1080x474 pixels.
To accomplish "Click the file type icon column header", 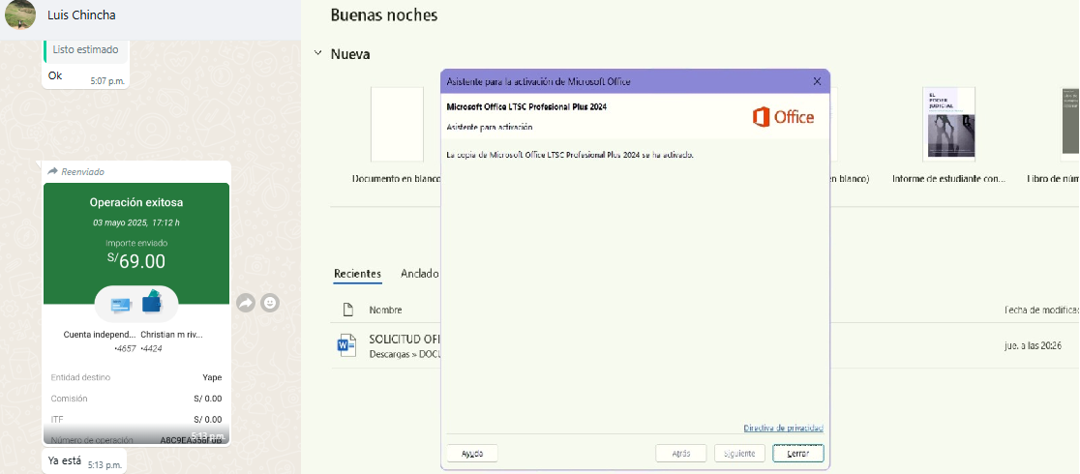I will [x=348, y=310].
